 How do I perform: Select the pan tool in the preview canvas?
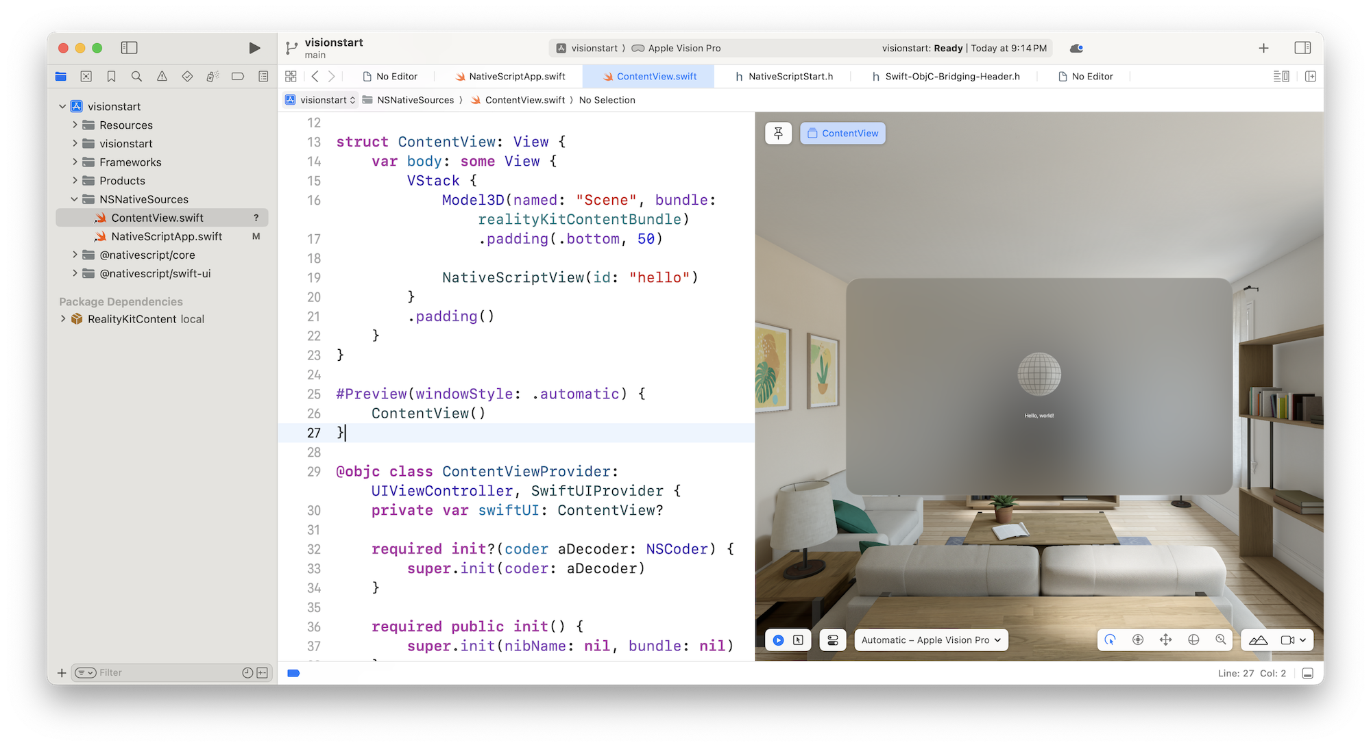click(1165, 640)
